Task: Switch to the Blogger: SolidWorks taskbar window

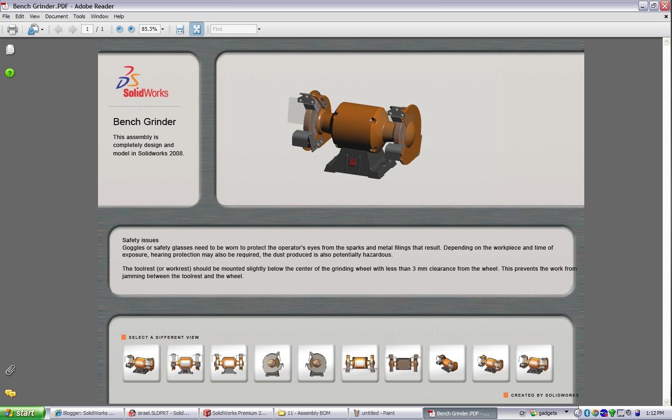Action: coord(86,413)
